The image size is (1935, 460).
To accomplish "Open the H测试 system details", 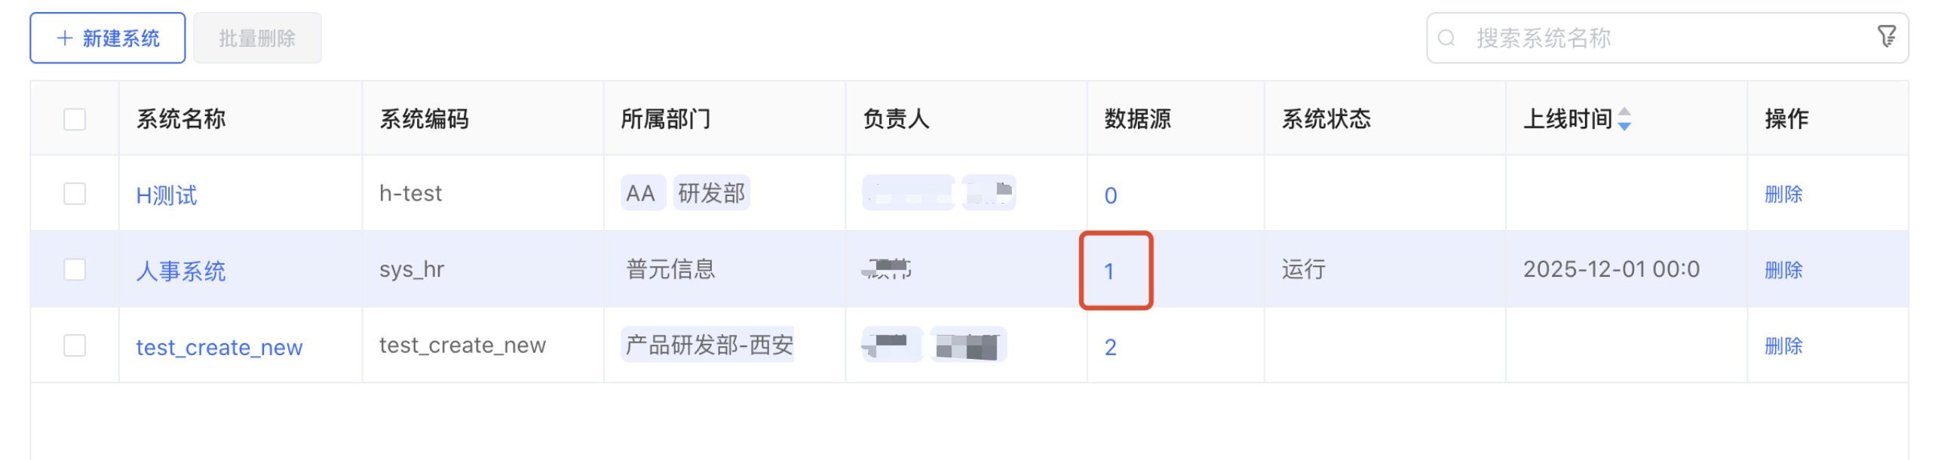I will (166, 195).
